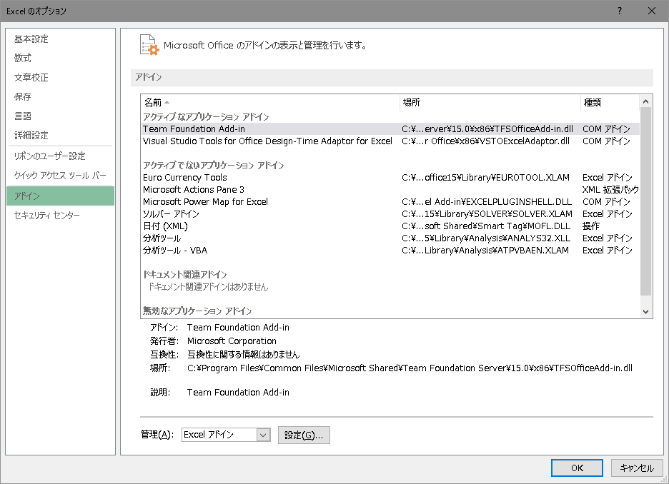
Task: Click the キャンセル button
Action: point(637,468)
